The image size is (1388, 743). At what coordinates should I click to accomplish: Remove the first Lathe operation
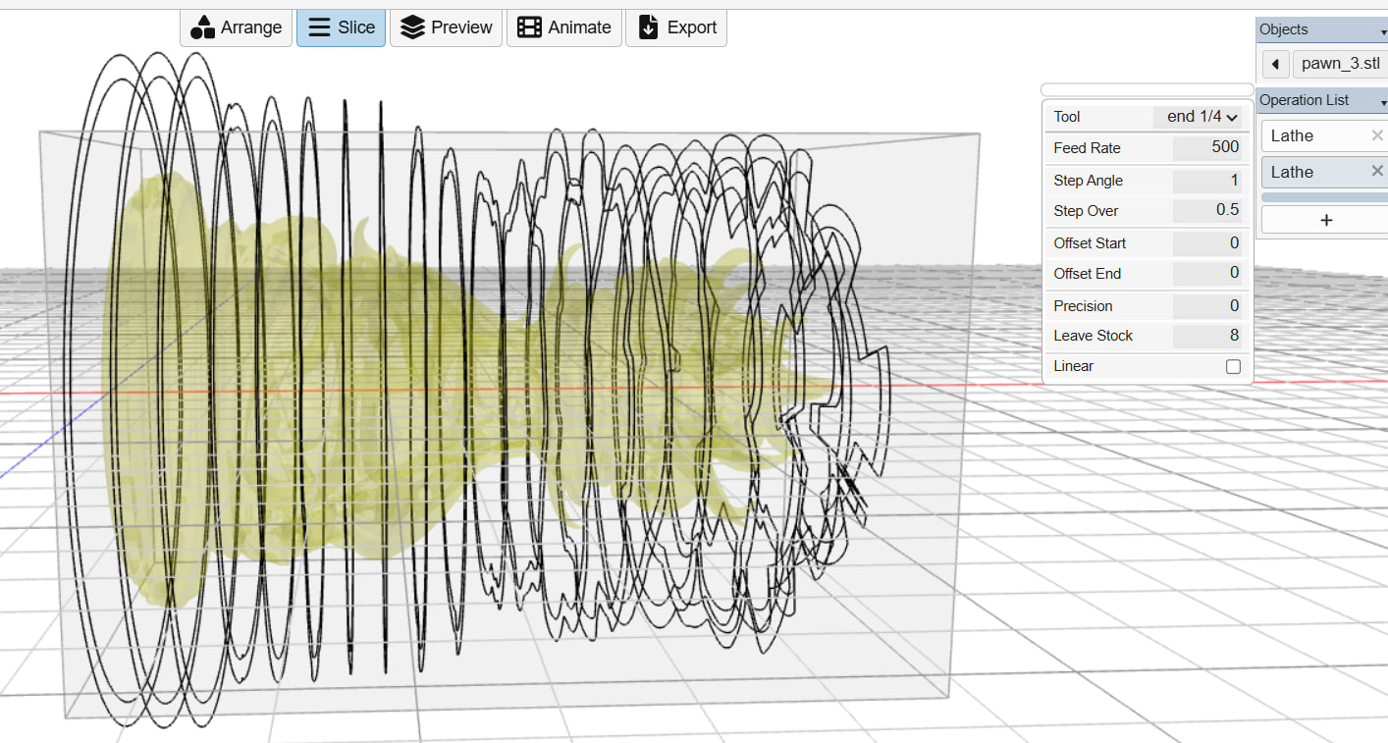1377,135
